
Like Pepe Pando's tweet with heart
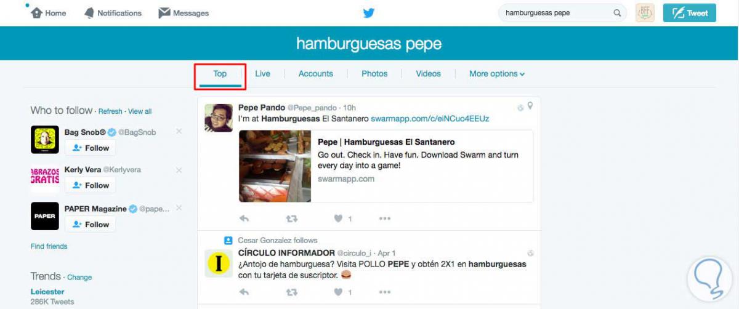point(338,218)
